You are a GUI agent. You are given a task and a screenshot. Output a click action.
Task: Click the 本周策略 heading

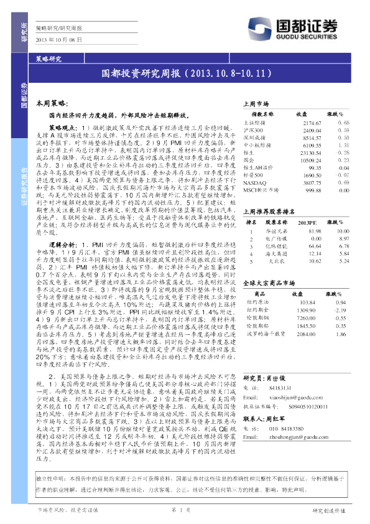[52, 103]
